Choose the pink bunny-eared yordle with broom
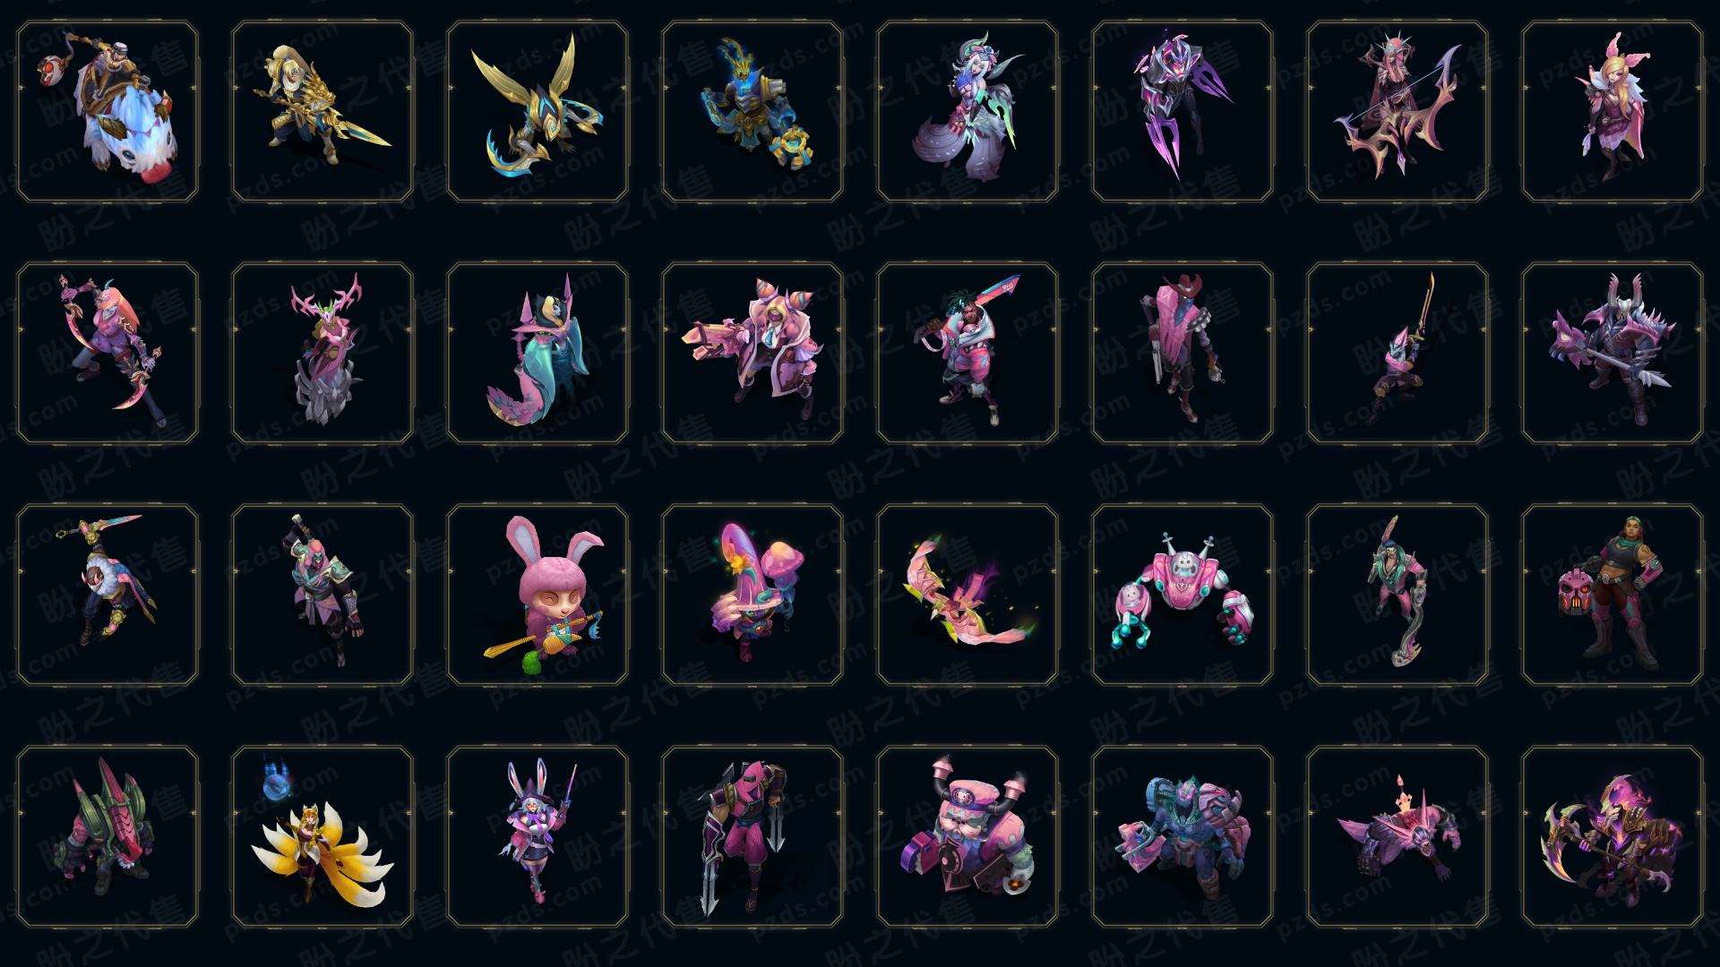The height and width of the screenshot is (967, 1720). pos(537,595)
